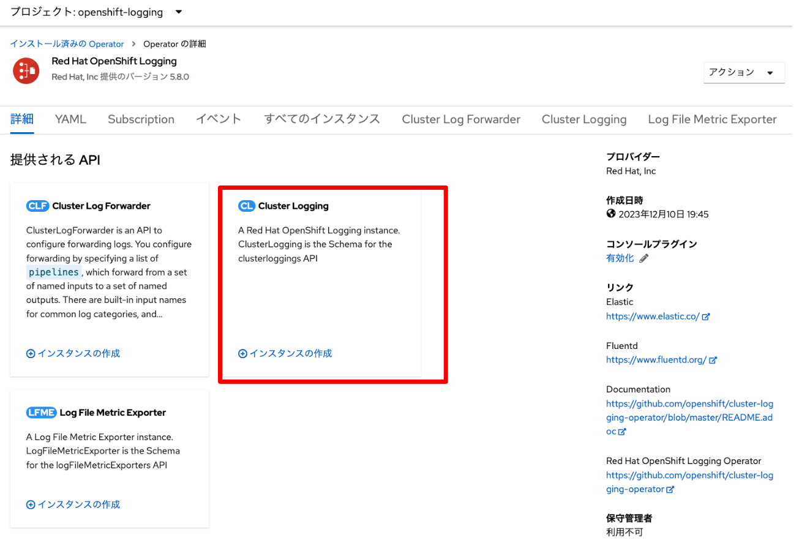Click the 提供される API heading
The width and height of the screenshot is (799, 543).
pyautogui.click(x=55, y=160)
